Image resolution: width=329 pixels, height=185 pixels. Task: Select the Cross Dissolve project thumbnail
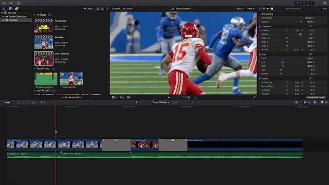44,58
